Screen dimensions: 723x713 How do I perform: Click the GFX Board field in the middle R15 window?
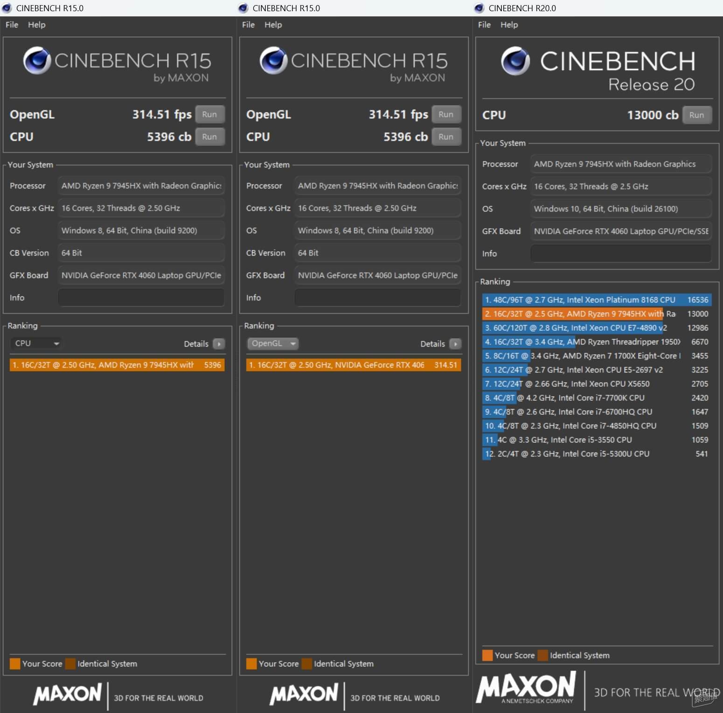click(377, 275)
